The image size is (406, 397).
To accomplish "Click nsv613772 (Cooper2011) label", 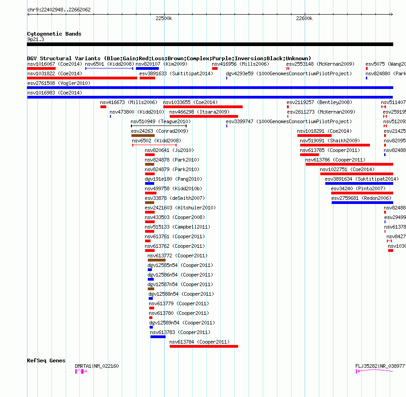I will [177, 256].
